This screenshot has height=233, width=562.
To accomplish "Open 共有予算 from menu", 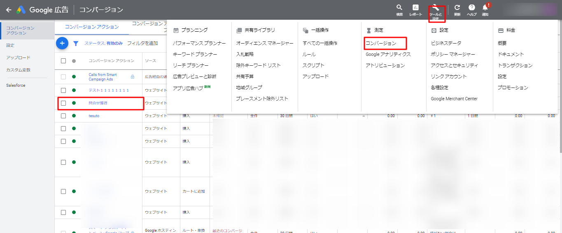I will (245, 76).
